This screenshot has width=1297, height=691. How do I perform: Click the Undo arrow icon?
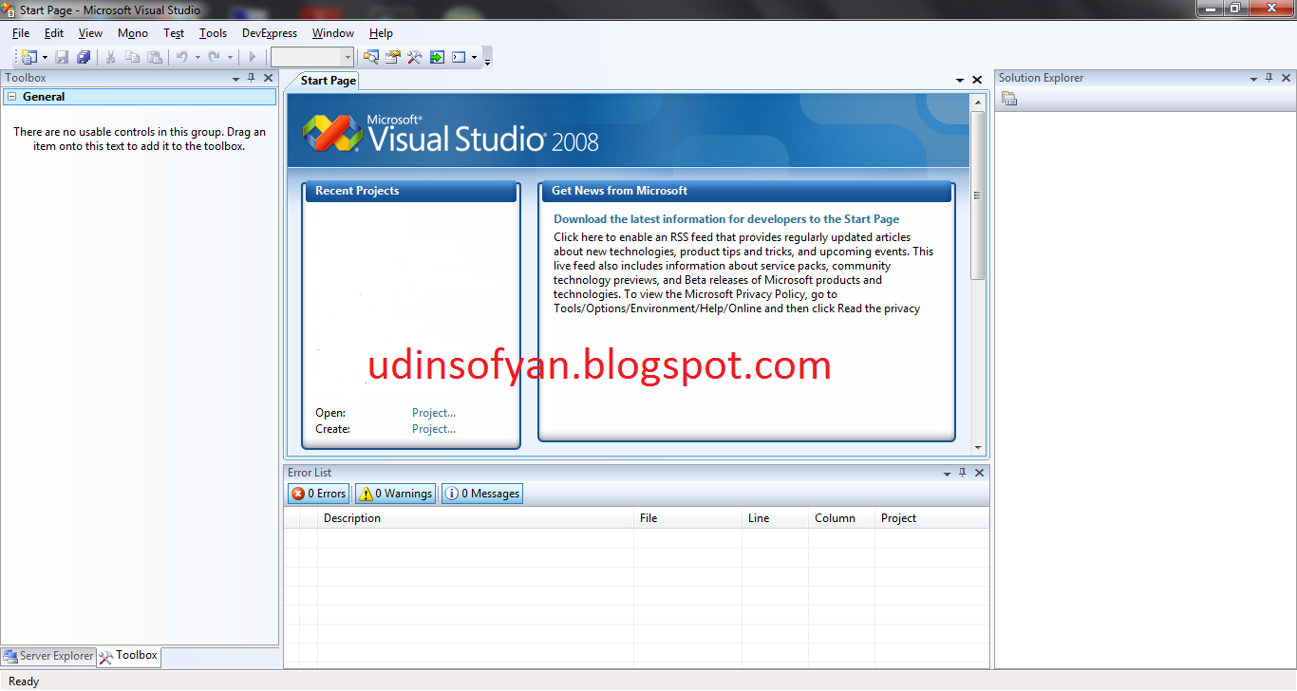pos(181,57)
